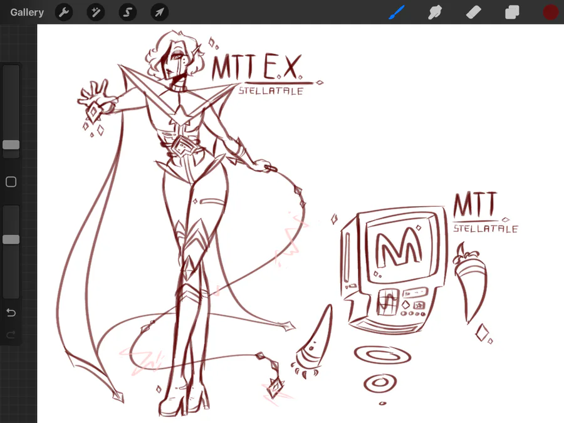The width and height of the screenshot is (564, 423).
Task: Open the Layers panel
Action: point(512,13)
